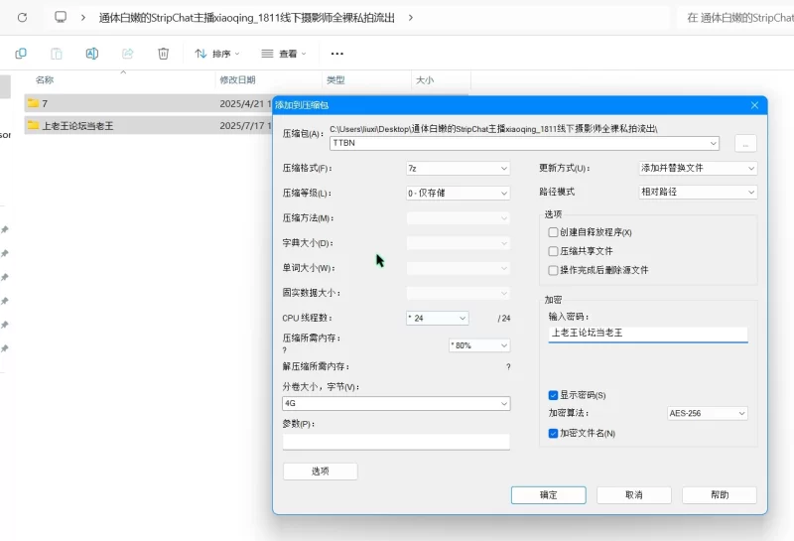Click the Paste icon in Explorer toolbar
Image resolution: width=794 pixels, height=541 pixels.
tap(57, 54)
